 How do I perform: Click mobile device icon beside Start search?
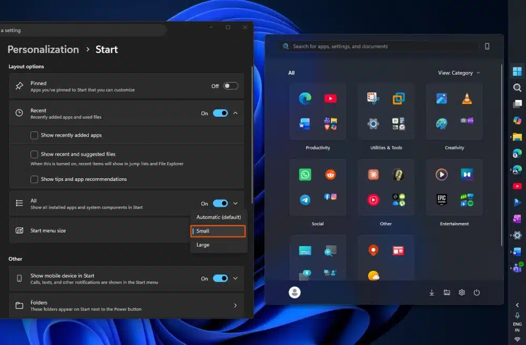487,46
